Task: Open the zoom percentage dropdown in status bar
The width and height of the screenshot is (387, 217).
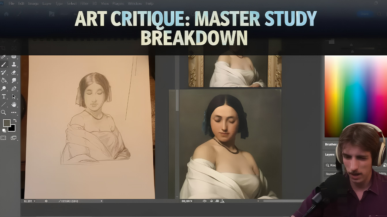Action: point(34,201)
